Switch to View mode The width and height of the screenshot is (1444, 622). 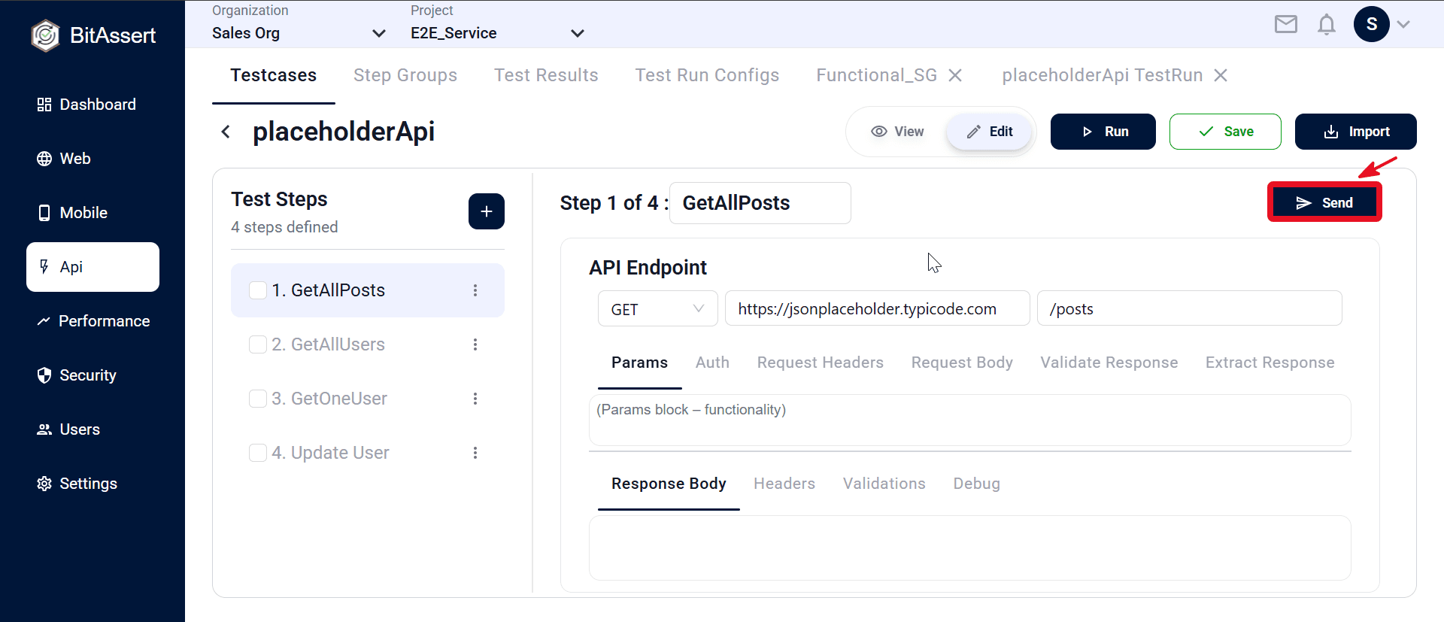click(897, 132)
